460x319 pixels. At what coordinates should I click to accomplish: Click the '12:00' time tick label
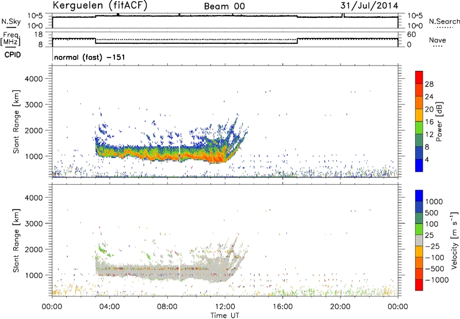tap(225, 307)
